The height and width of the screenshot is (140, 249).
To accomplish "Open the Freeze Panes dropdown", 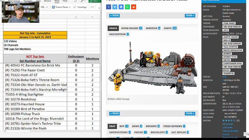I will [61, 7].
